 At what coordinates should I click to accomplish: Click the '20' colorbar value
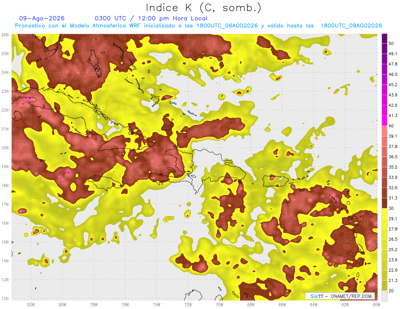pos(392,291)
